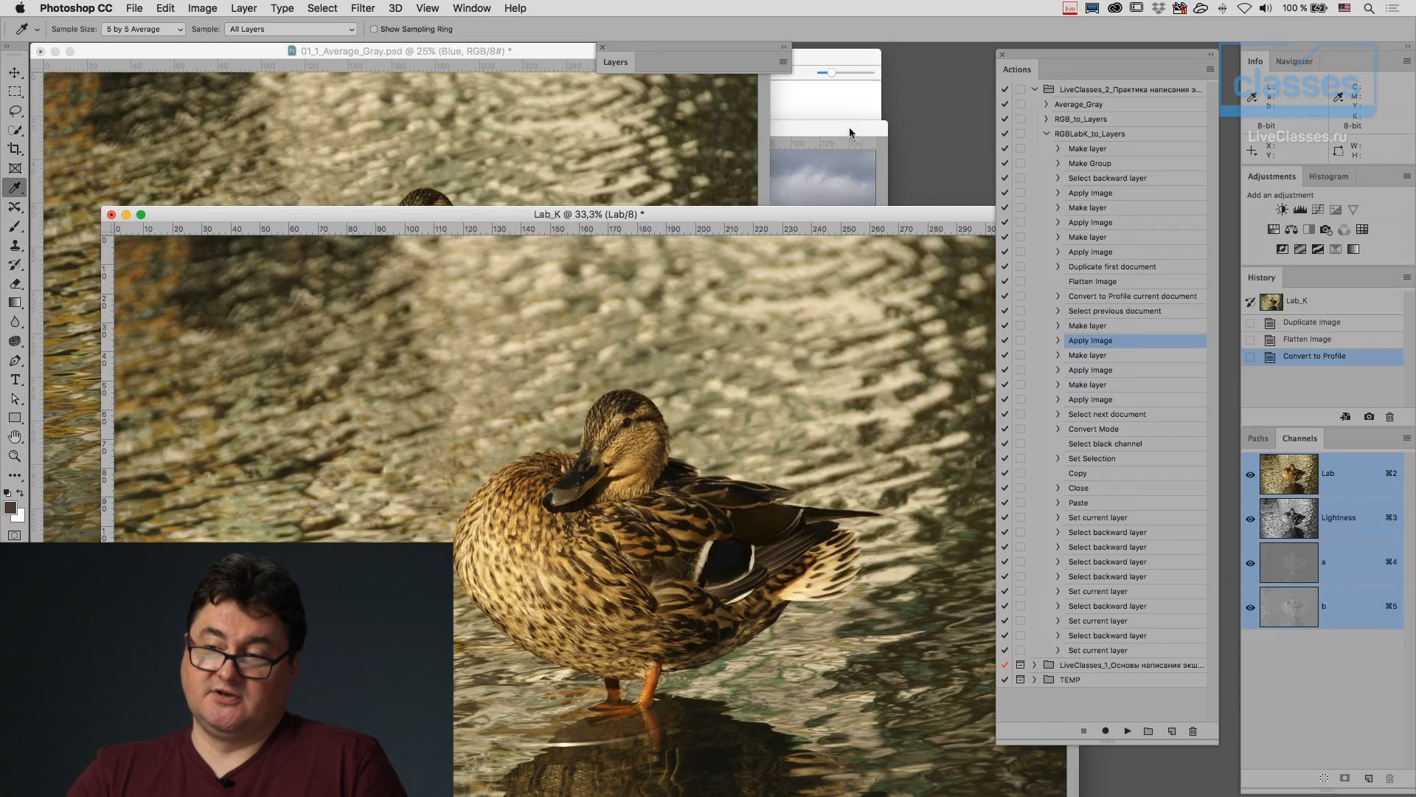The width and height of the screenshot is (1416, 797).
Task: Select the Crop tool
Action: pyautogui.click(x=15, y=149)
